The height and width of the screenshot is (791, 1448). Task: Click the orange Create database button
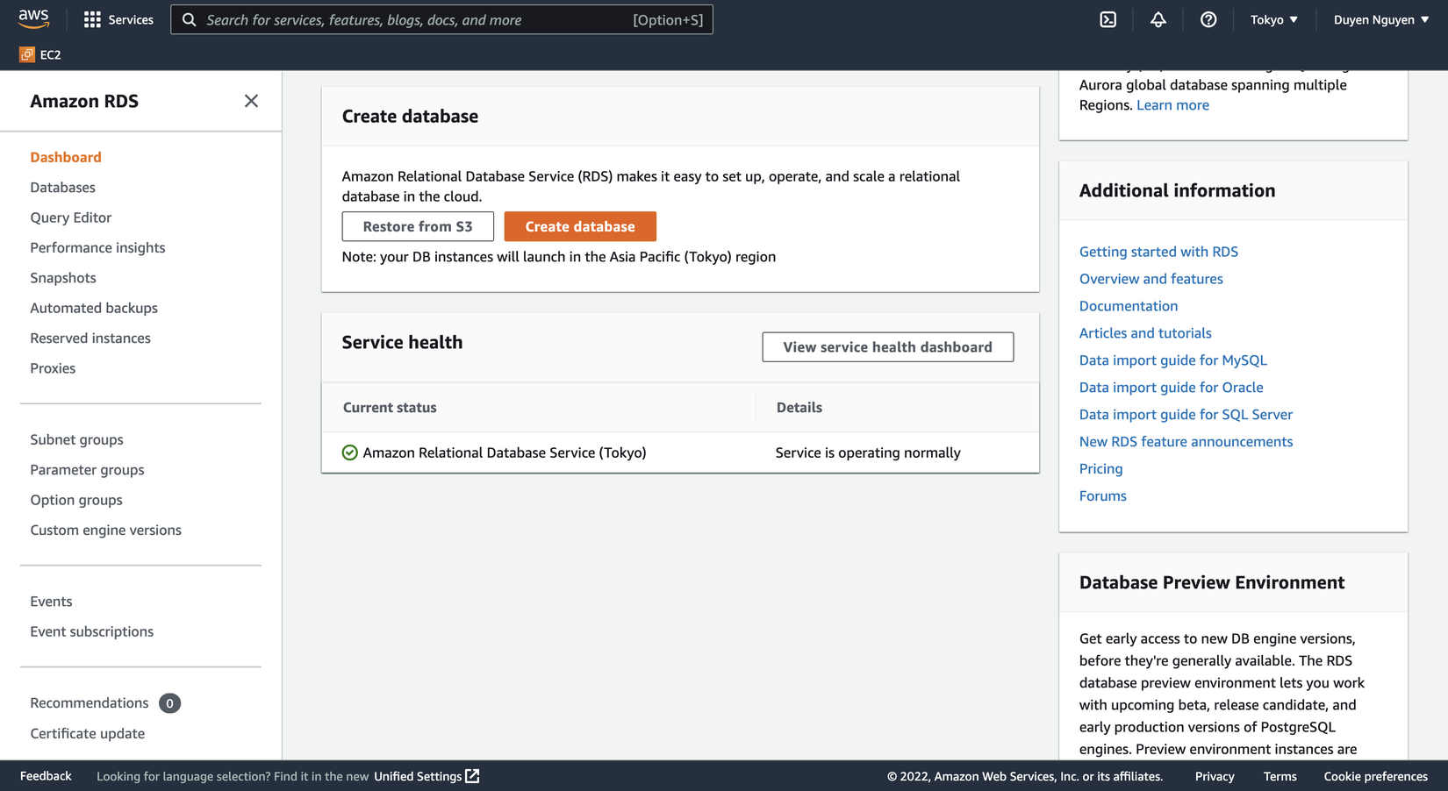(x=580, y=226)
